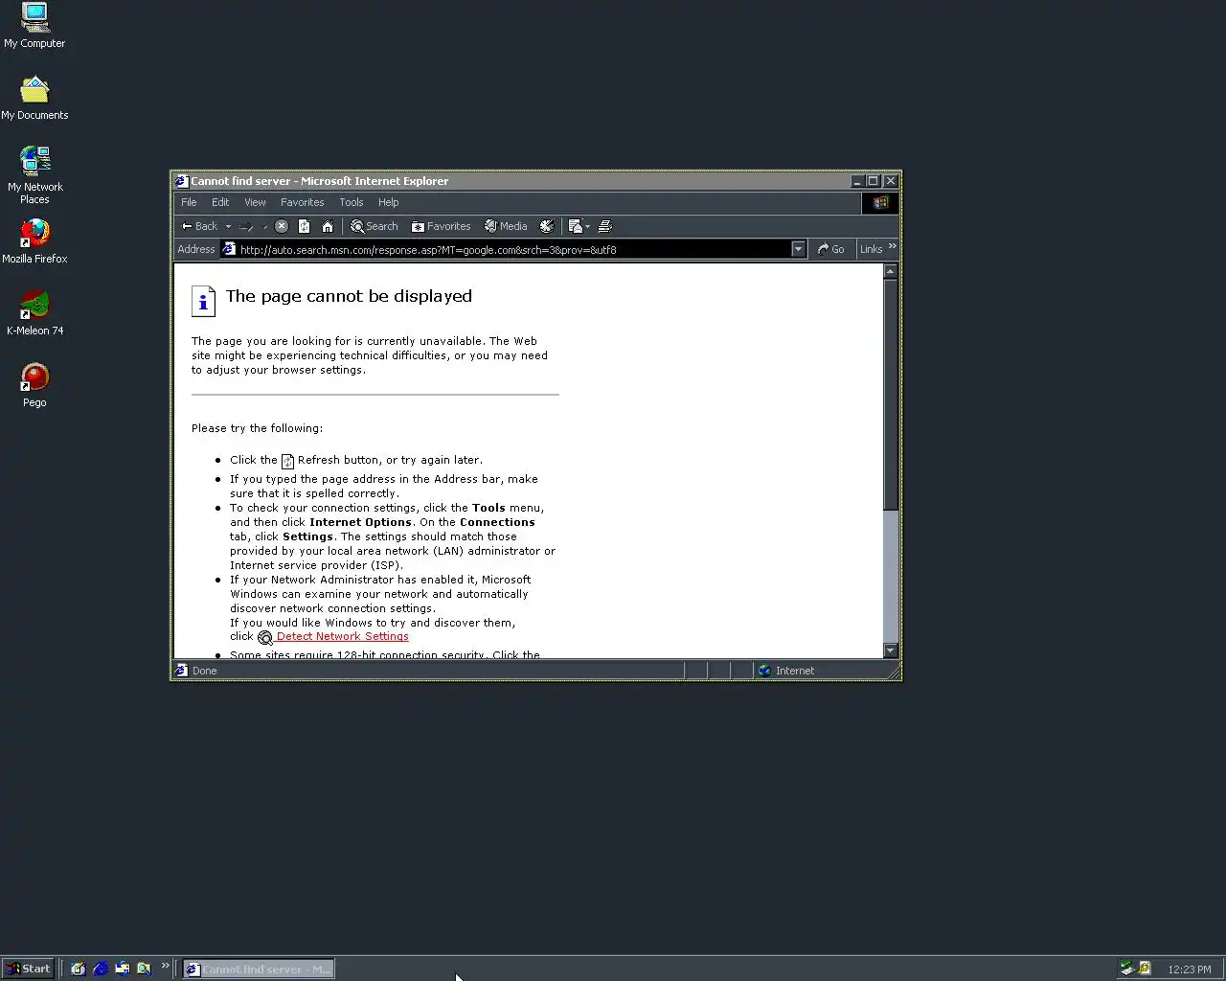
Task: Select My Documents desktop icon
Action: [34, 98]
